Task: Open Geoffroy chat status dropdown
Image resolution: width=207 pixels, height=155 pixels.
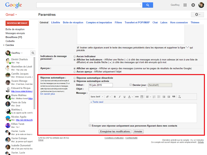Action: point(22,53)
